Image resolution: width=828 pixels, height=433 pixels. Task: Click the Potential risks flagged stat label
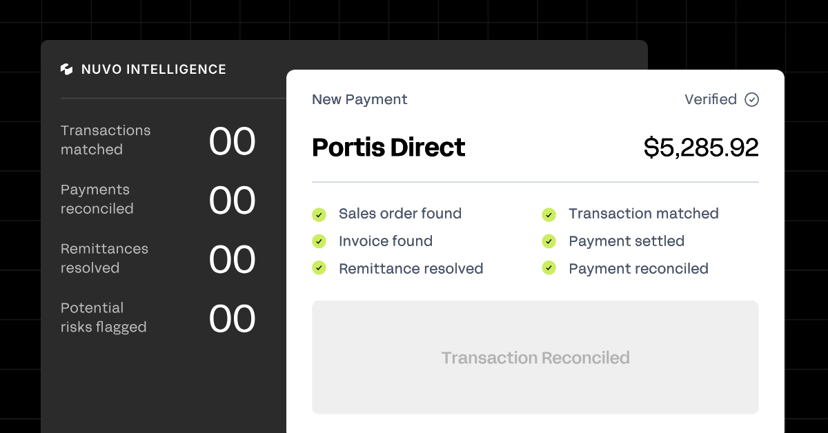[x=103, y=318]
